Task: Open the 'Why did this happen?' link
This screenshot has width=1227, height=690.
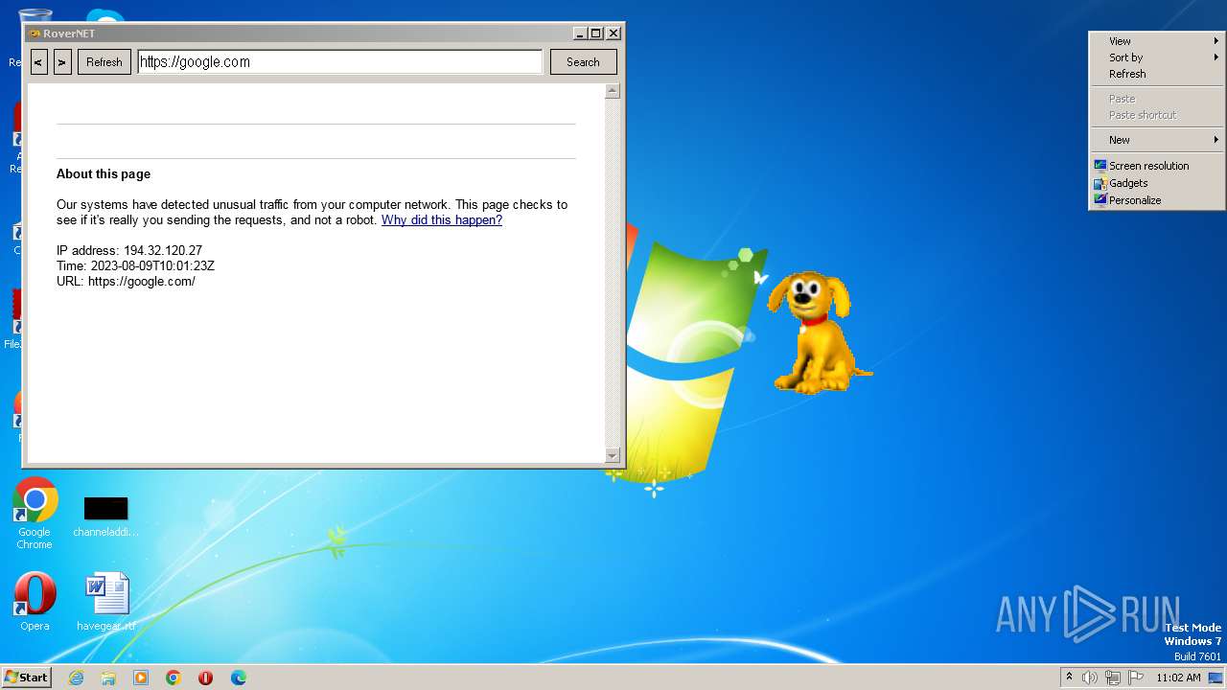Action: pyautogui.click(x=442, y=219)
